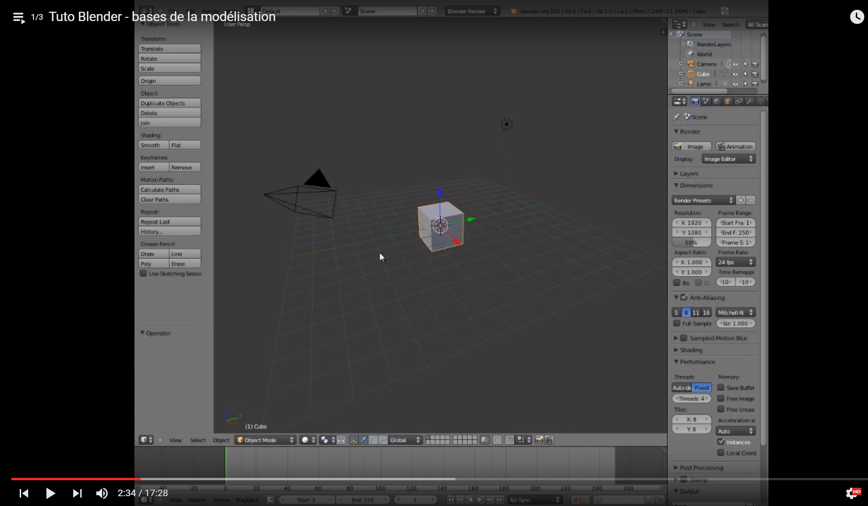Image resolution: width=868 pixels, height=506 pixels.
Task: Mute the video volume speaker icon
Action: coord(102,493)
